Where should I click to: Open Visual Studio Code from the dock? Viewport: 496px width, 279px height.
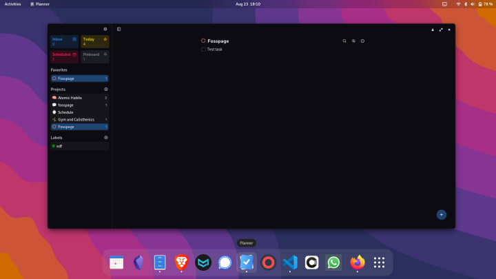tap(290, 262)
